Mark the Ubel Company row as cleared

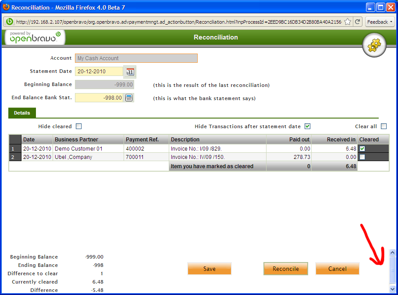362,157
